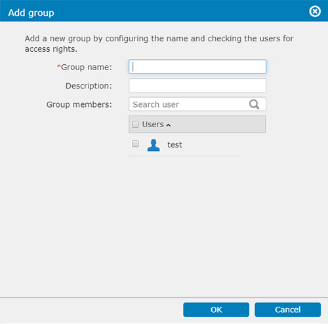Click the blue avatar icon for test
Image resolution: width=328 pixels, height=324 pixels.
[154, 145]
